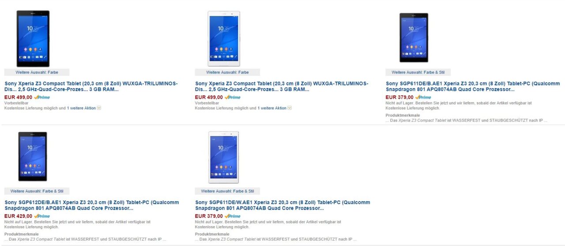The image size is (565, 246).
Task: Click Prime icon on SGP611DE/B.AE1 EUR 379,00 listing
Action: (x=423, y=97)
